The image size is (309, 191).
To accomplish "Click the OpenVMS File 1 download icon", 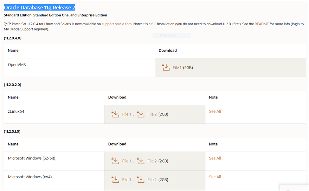I will [166, 67].
